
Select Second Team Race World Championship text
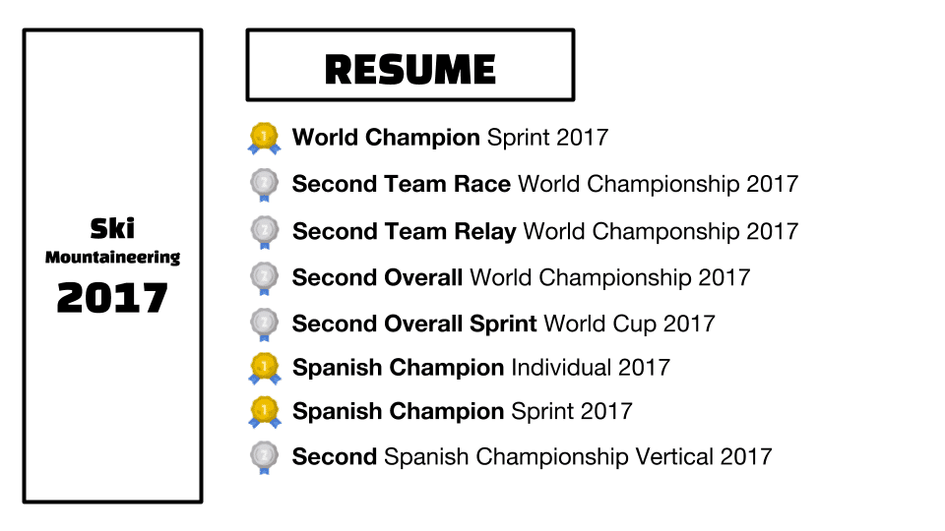[x=544, y=184]
